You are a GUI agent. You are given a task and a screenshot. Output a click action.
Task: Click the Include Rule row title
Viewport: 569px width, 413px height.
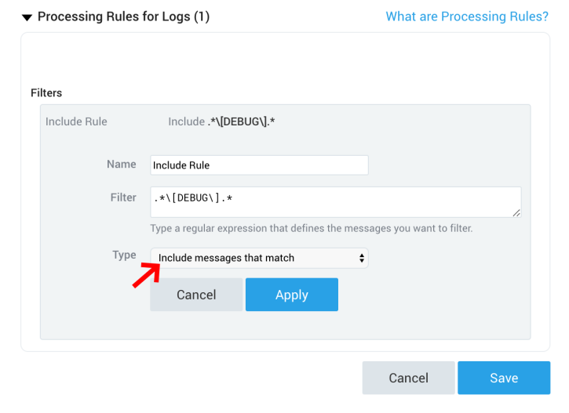76,121
